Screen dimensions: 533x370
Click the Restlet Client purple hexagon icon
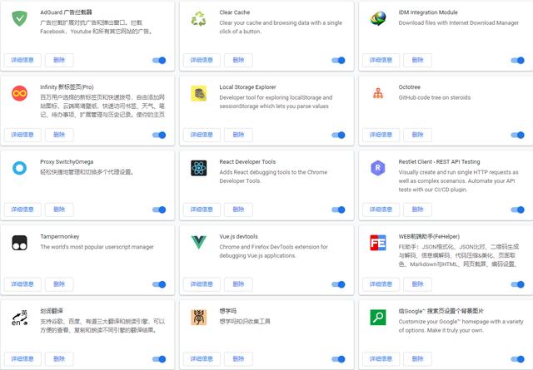click(377, 168)
